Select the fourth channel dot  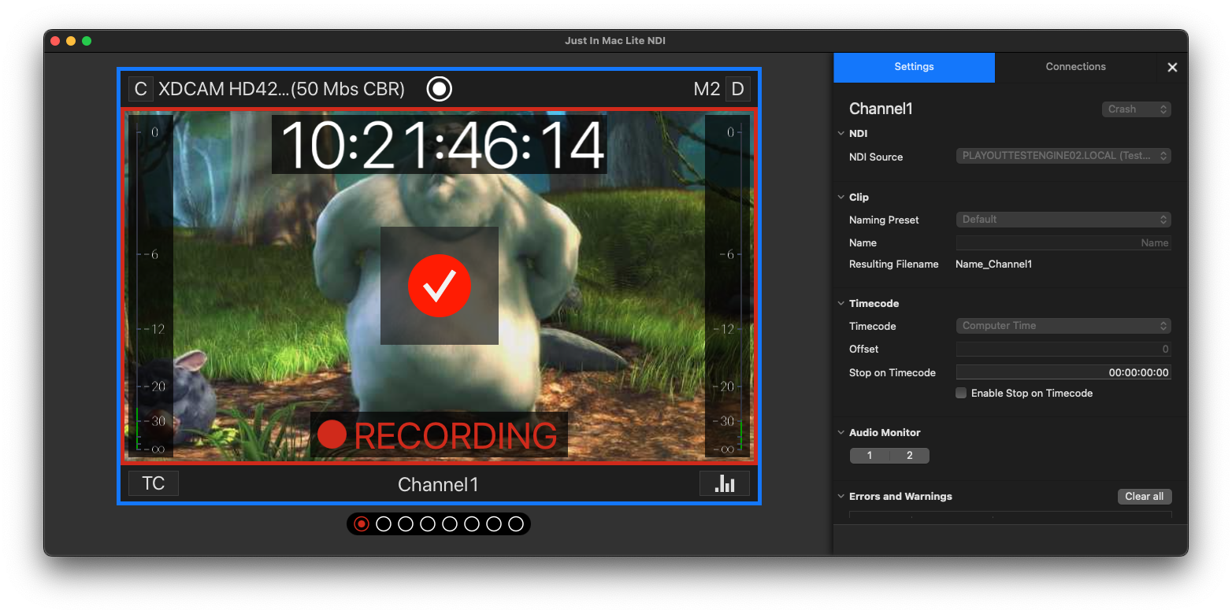click(428, 523)
